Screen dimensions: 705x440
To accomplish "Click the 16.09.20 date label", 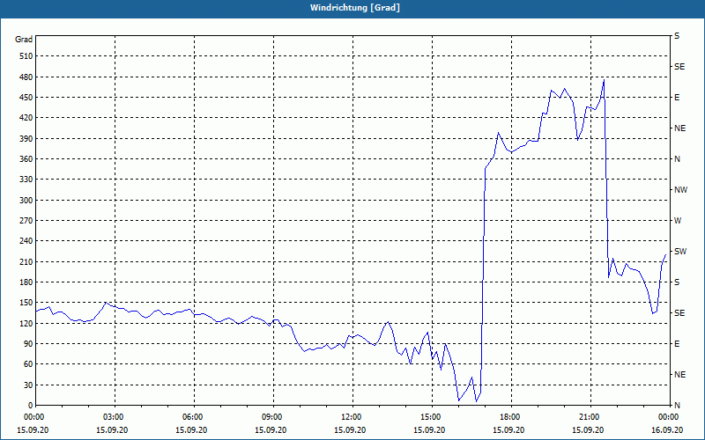I will [667, 430].
